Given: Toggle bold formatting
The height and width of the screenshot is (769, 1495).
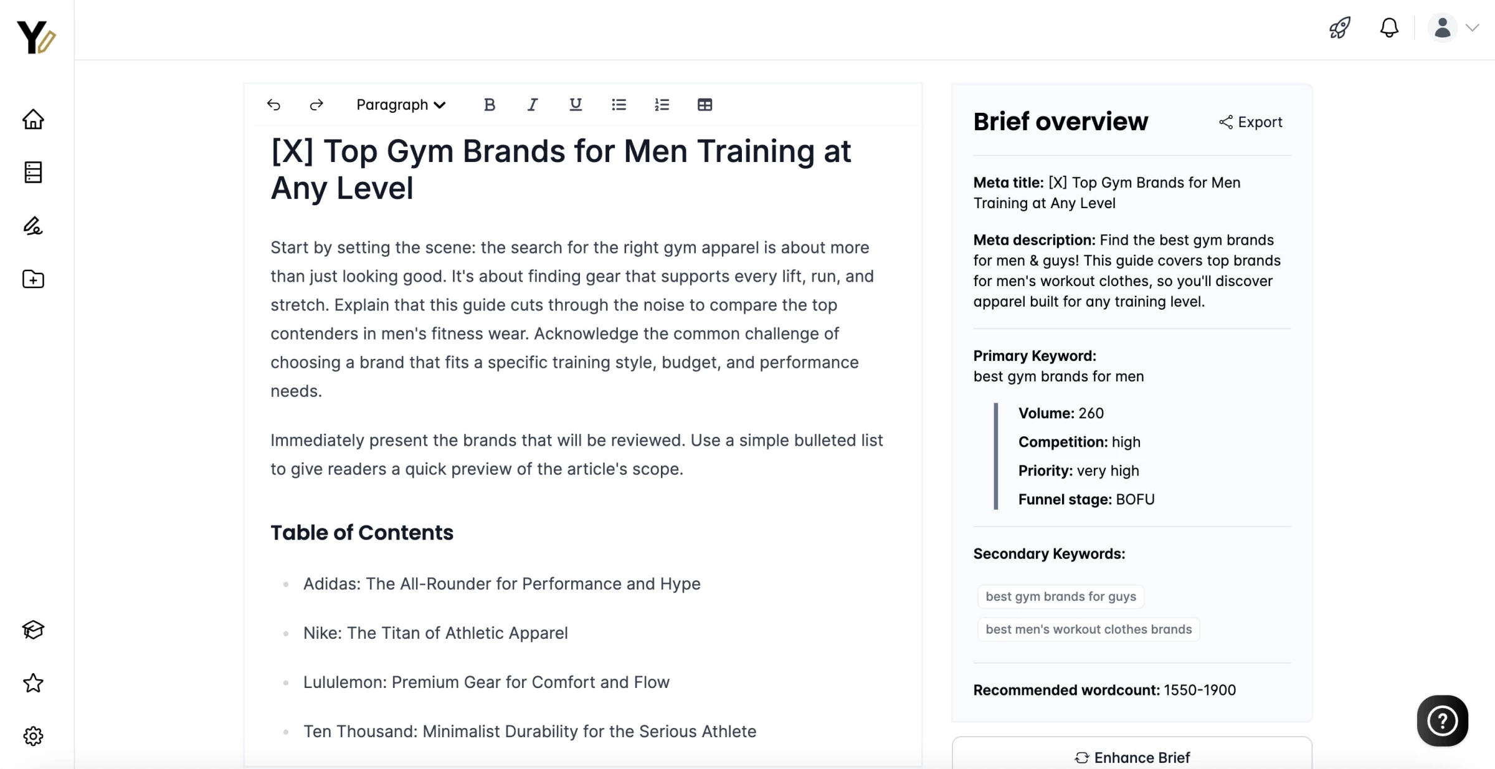Looking at the screenshot, I should click(490, 105).
